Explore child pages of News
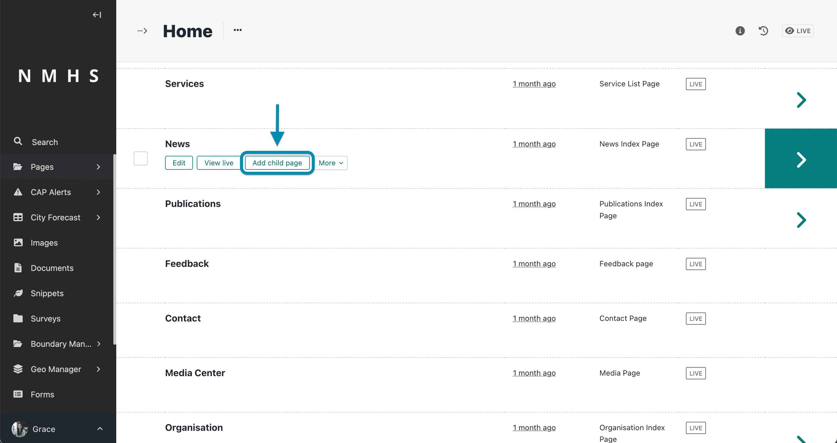Screen dimensions: 837x443 point(801,158)
